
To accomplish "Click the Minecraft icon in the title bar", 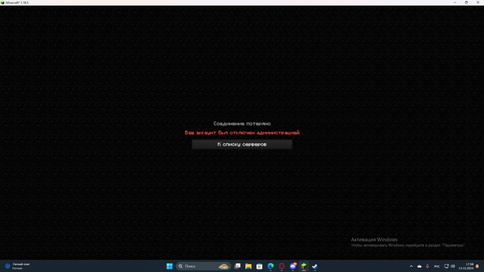I will point(2,2).
